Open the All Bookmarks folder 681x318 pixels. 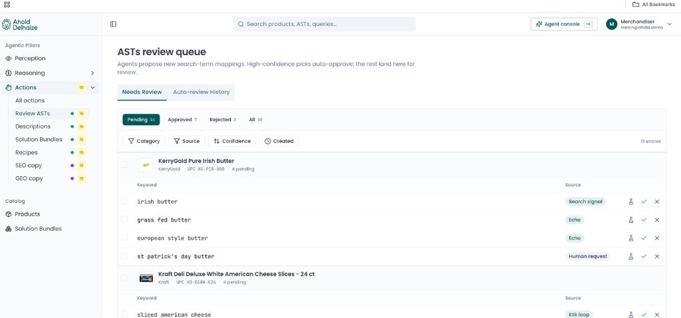click(653, 5)
